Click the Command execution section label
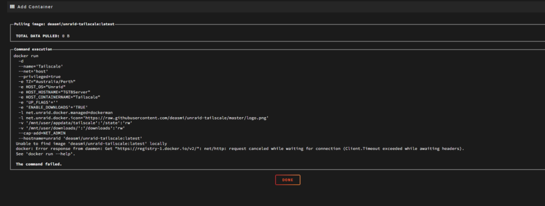Viewport: 545px width, 206px height. 33,50
